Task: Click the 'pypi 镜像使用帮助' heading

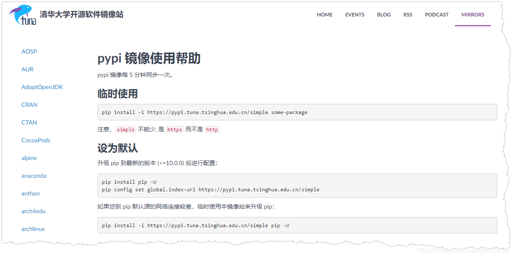Action: [x=149, y=58]
